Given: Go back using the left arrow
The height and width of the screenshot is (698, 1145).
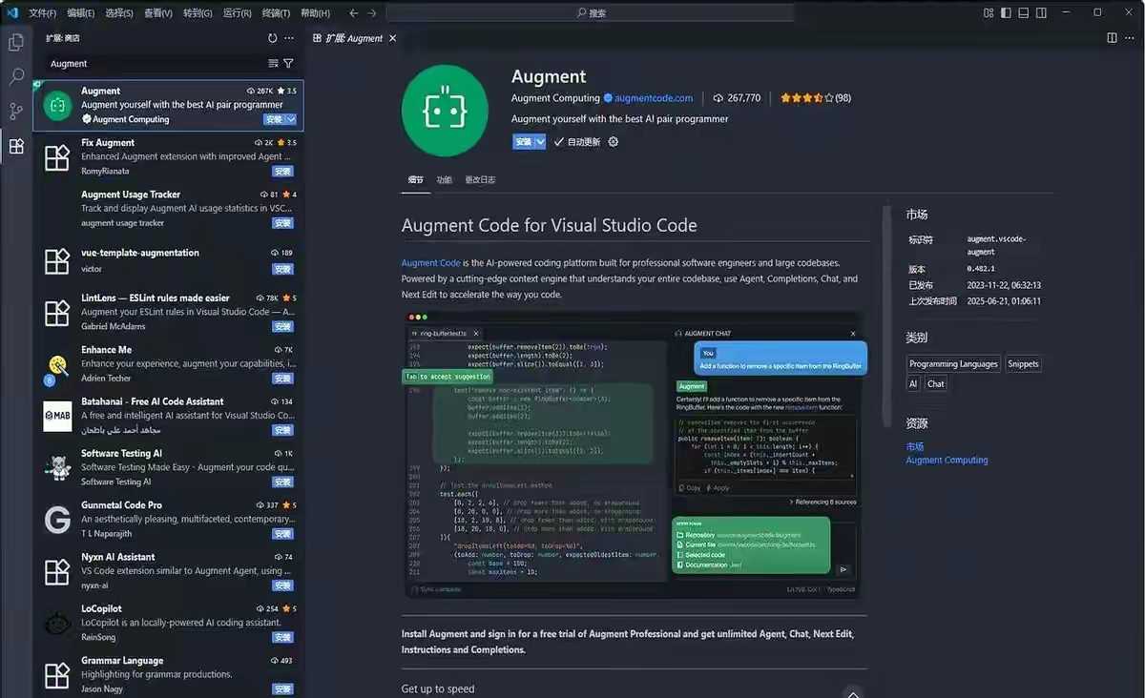Looking at the screenshot, I should coord(354,12).
